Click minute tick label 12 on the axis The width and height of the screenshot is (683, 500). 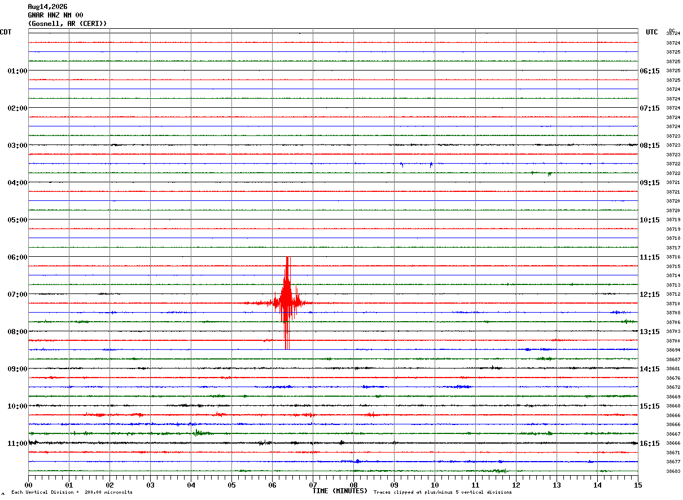516,485
